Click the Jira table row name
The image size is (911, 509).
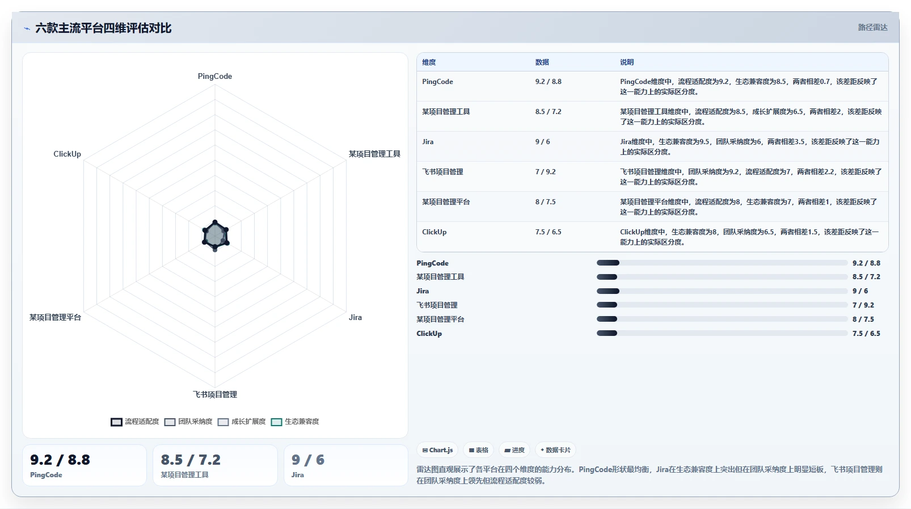(x=428, y=142)
